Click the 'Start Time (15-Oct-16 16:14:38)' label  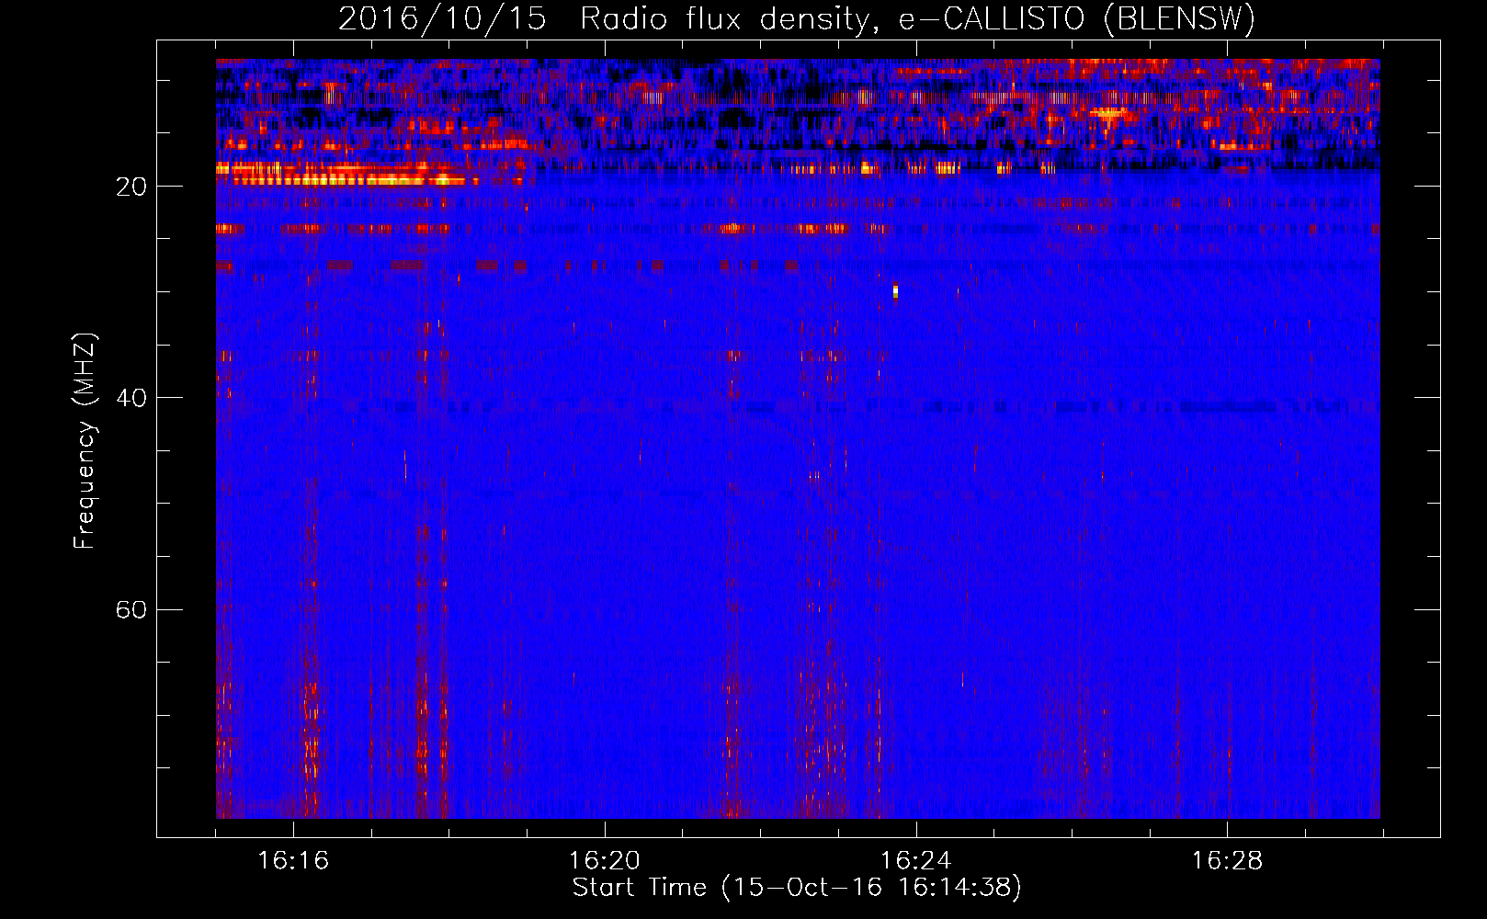pyautogui.click(x=797, y=888)
